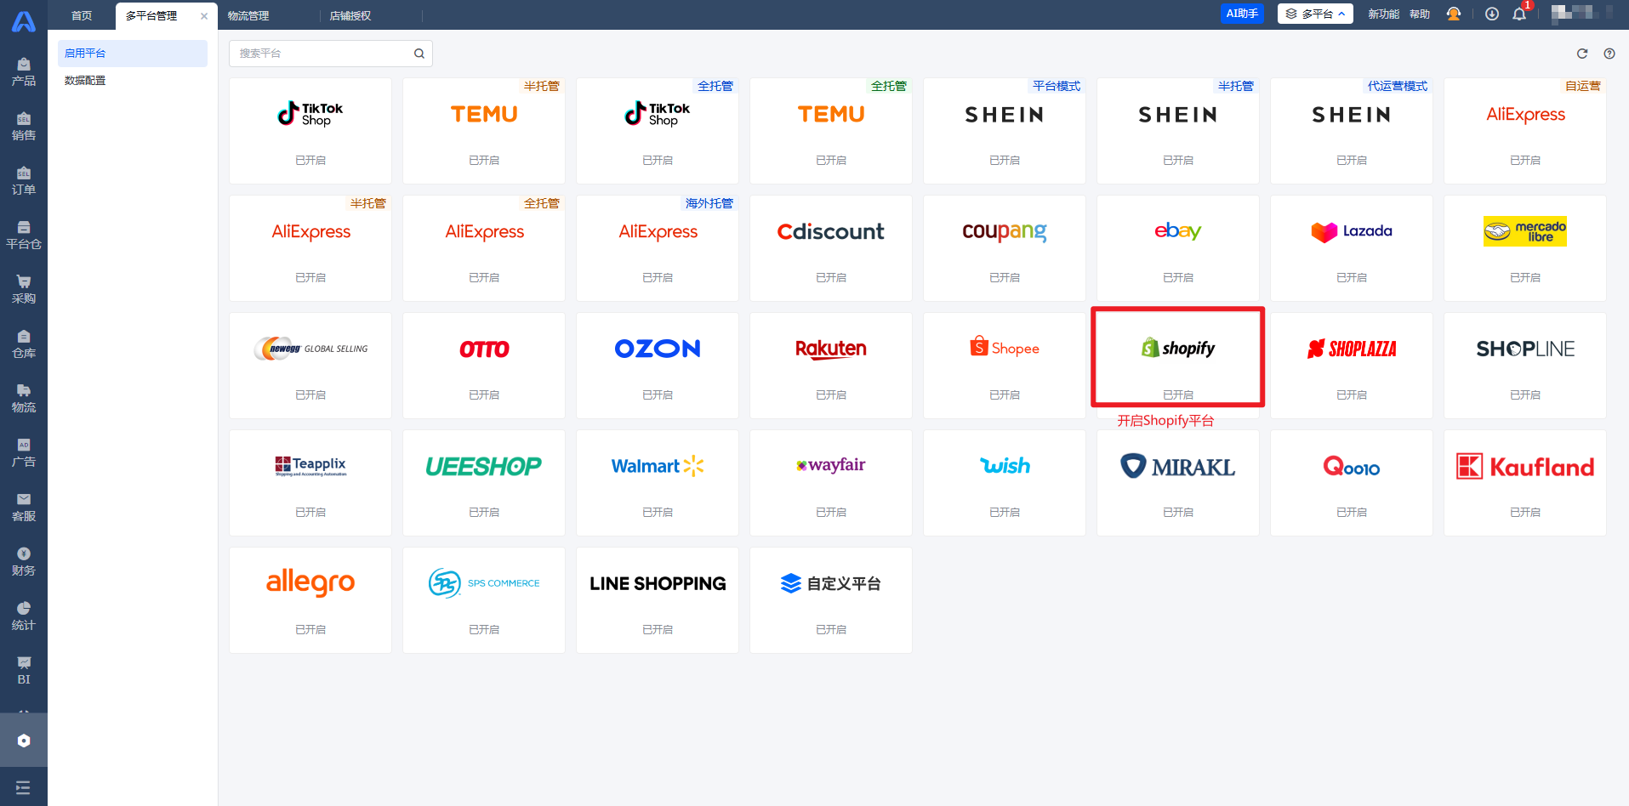Click the 搜索平台 search field
The height and width of the screenshot is (806, 1629).
(x=330, y=54)
